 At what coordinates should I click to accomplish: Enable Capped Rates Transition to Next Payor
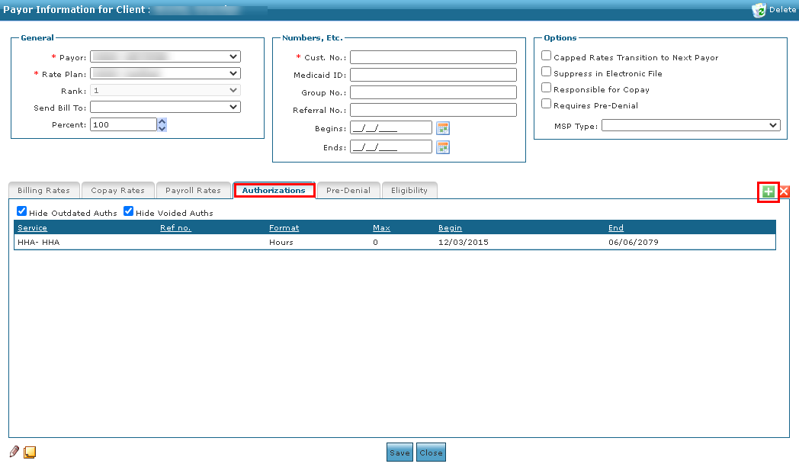pos(546,56)
